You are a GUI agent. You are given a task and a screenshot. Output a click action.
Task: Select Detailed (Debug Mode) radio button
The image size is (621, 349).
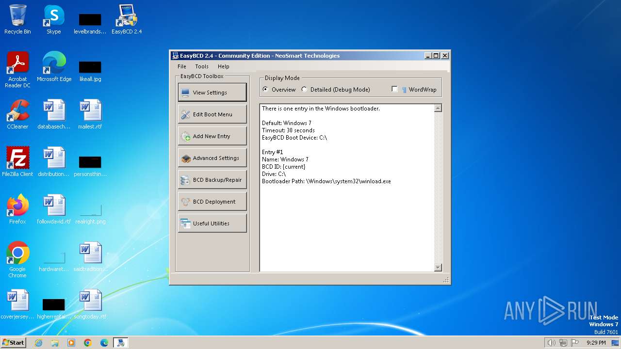point(336,90)
